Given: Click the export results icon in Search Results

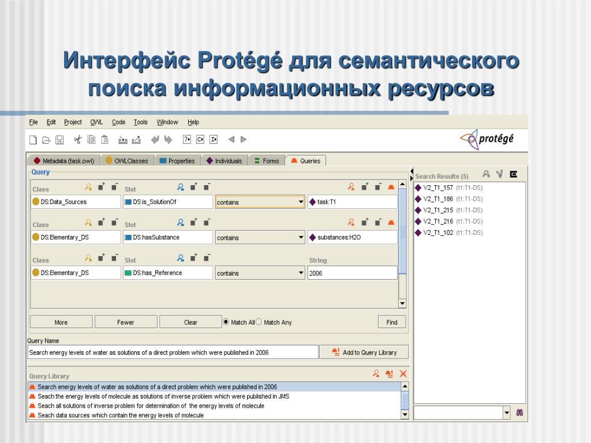Looking at the screenshot, I should [513, 174].
